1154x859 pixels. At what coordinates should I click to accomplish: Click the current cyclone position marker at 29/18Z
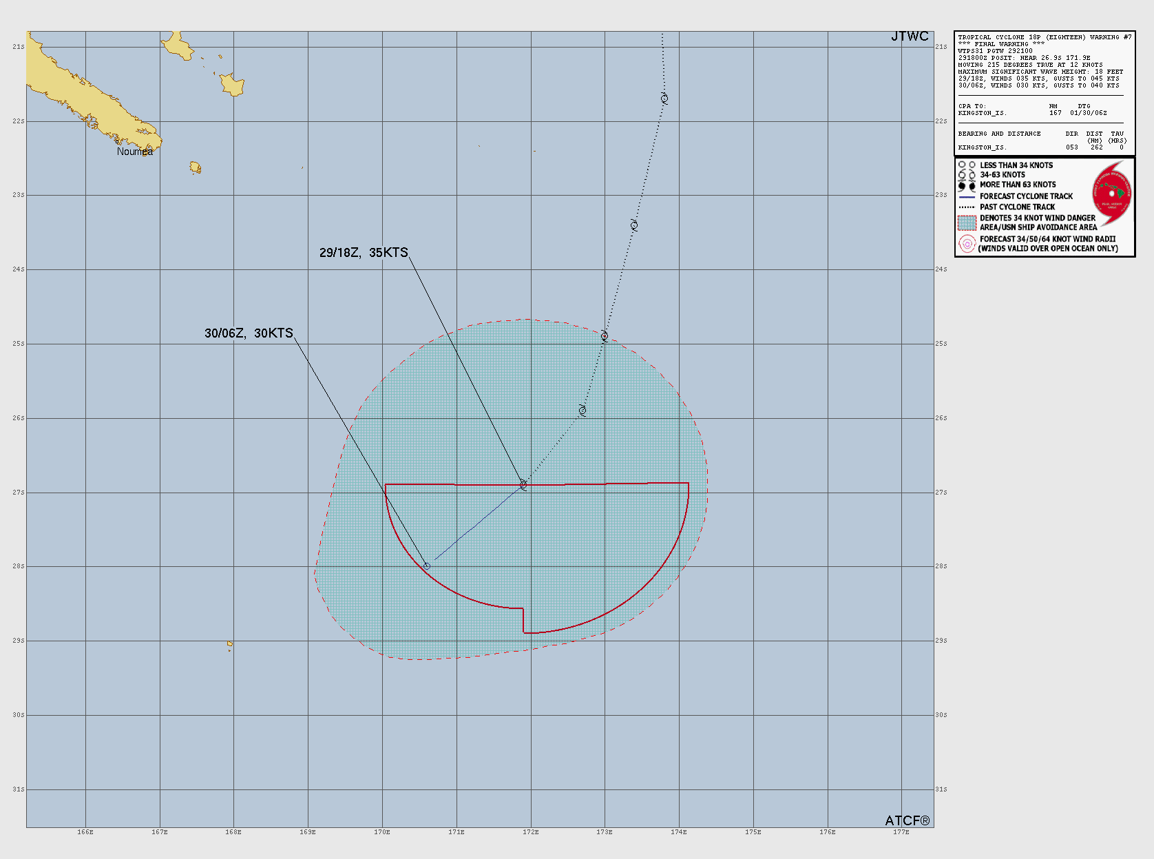click(x=523, y=484)
